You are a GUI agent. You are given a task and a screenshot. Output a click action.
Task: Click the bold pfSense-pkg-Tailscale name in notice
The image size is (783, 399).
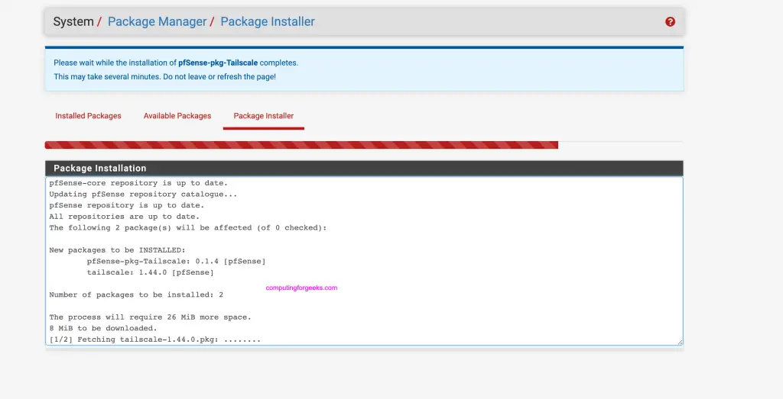coord(218,63)
